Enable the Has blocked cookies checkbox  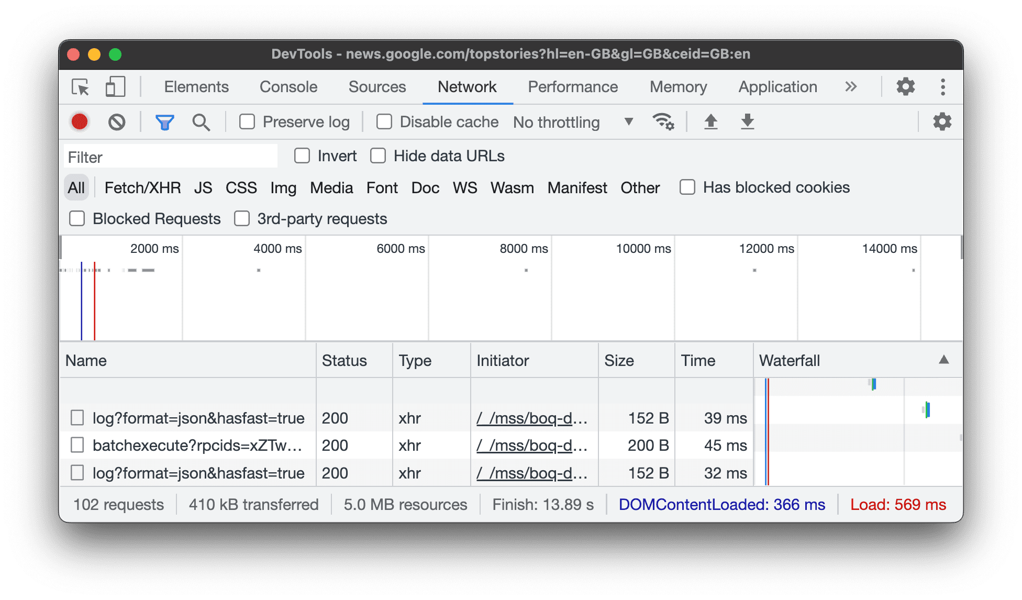tap(686, 187)
